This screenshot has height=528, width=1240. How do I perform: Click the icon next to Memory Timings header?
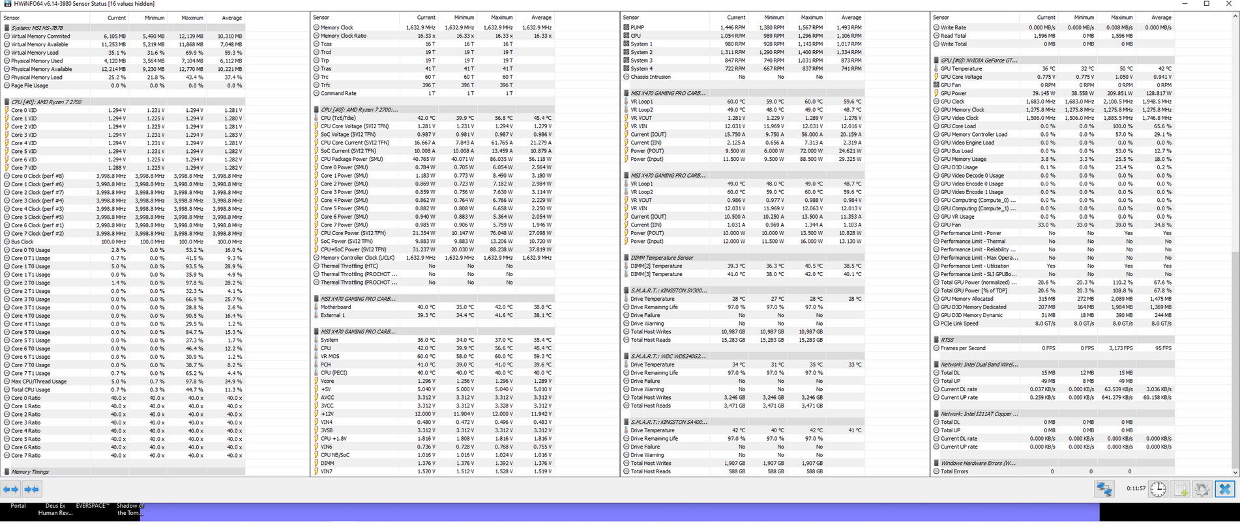click(x=7, y=472)
